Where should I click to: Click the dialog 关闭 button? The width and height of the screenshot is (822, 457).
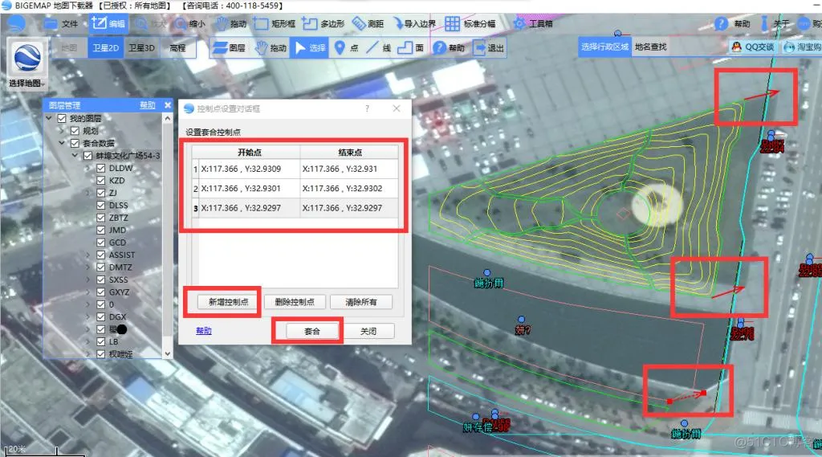coord(368,331)
